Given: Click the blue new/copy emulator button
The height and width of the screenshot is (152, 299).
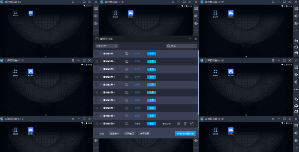Looking at the screenshot, I should [185, 134].
